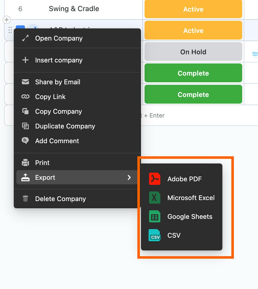
Task: Click Open Company menu entry
Action: [59, 38]
